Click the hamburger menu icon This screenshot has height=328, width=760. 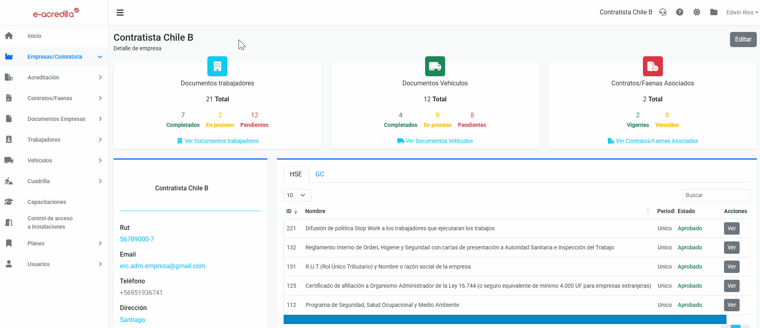click(120, 13)
